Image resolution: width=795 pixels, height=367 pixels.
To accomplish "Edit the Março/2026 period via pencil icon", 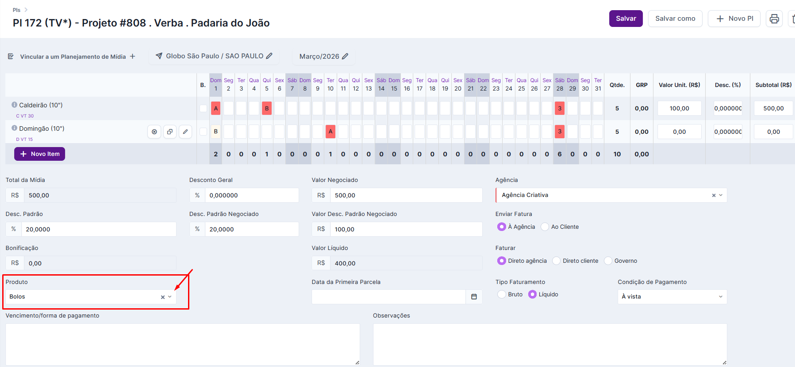I will tap(346, 57).
